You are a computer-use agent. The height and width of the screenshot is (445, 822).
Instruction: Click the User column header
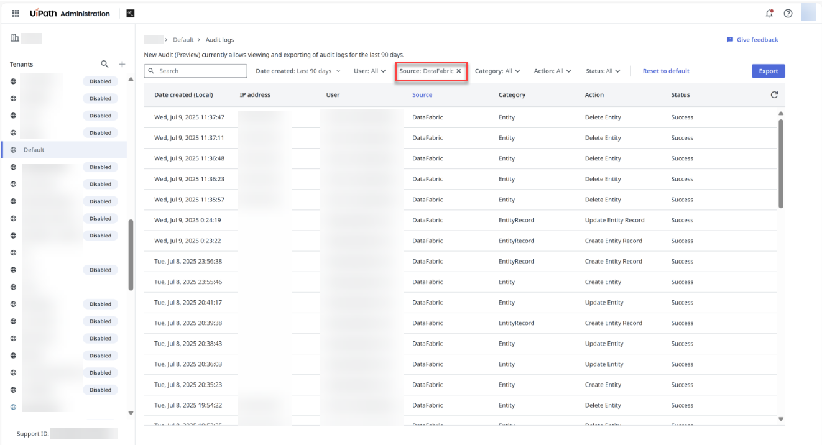[333, 95]
